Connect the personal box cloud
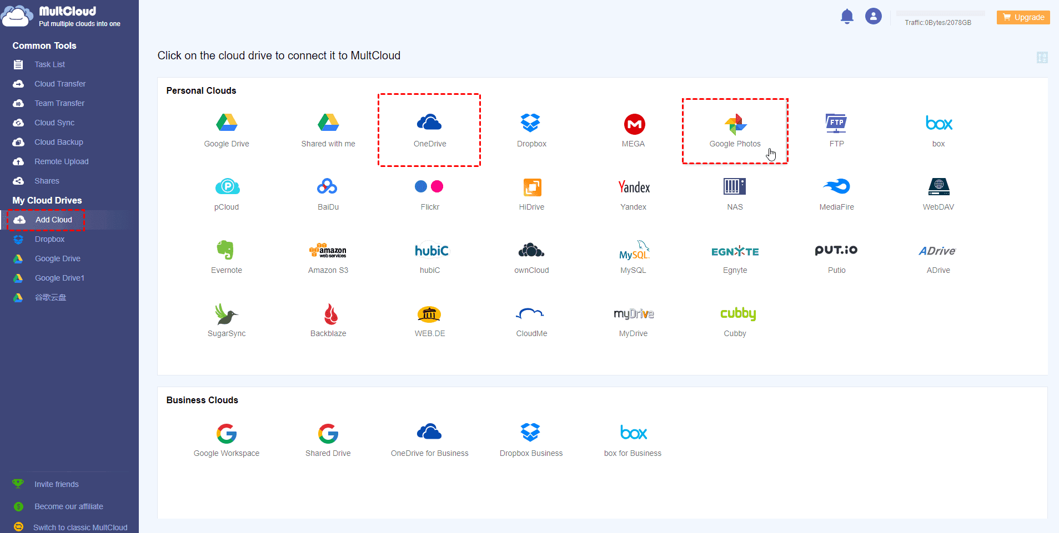 [x=938, y=130]
